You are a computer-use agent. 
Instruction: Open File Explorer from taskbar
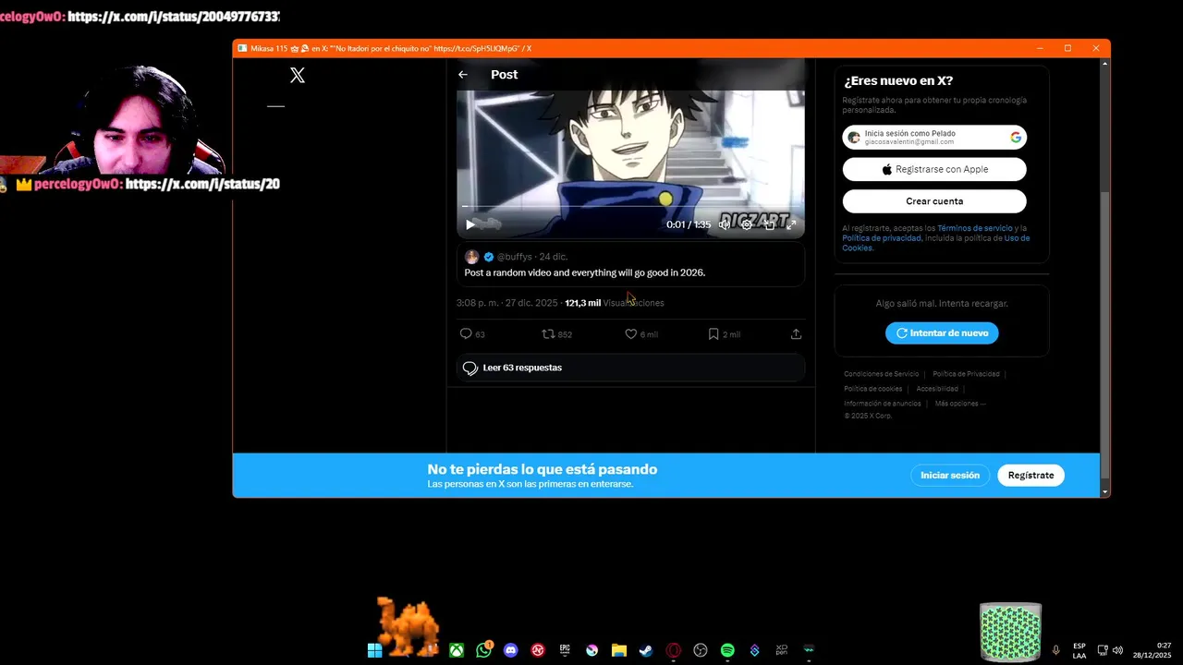click(619, 650)
